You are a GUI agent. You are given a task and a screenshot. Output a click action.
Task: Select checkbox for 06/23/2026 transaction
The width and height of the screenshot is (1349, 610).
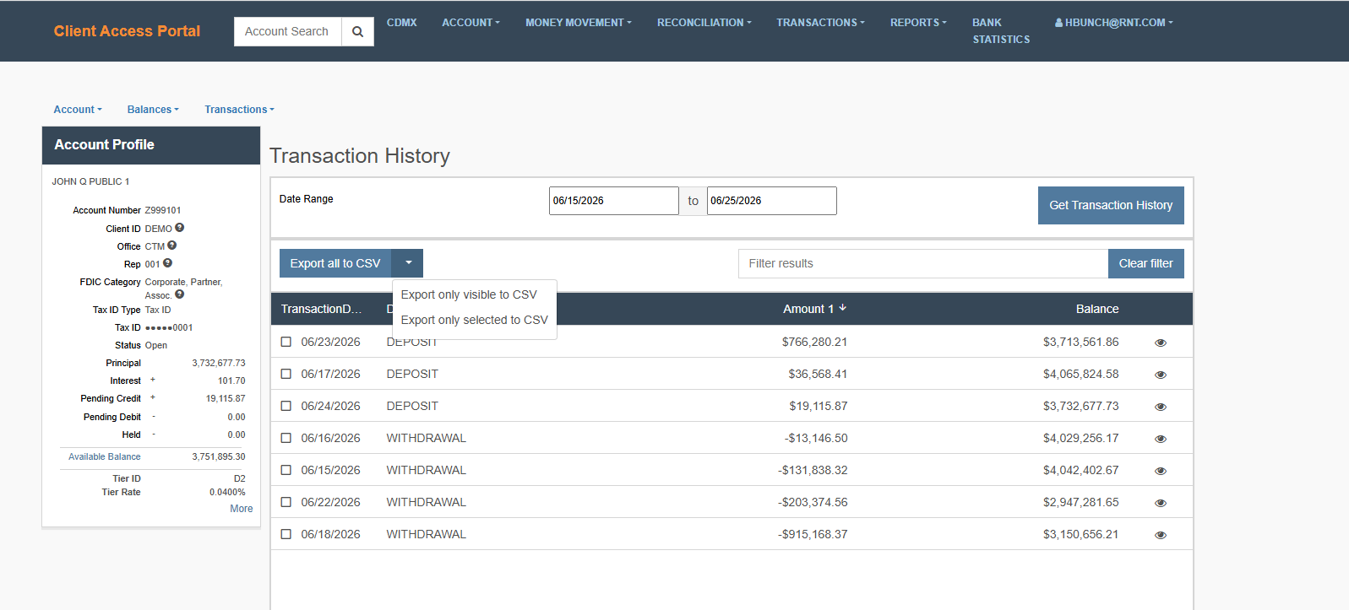click(x=286, y=342)
